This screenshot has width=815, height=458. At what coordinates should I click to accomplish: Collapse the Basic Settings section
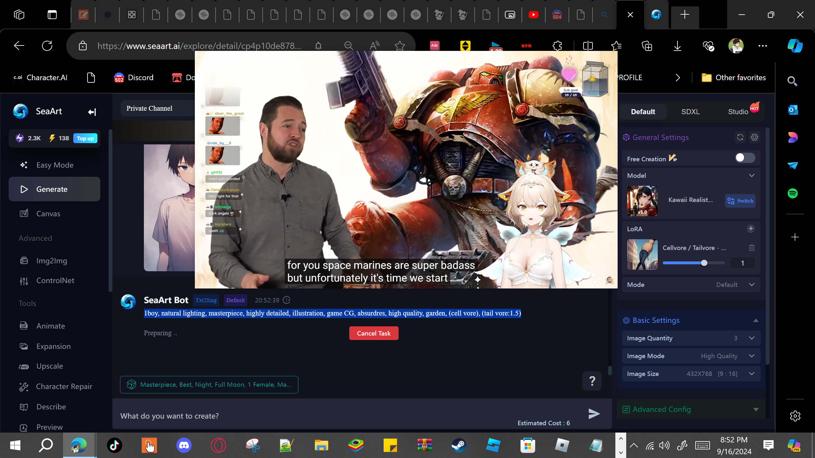coord(756,321)
